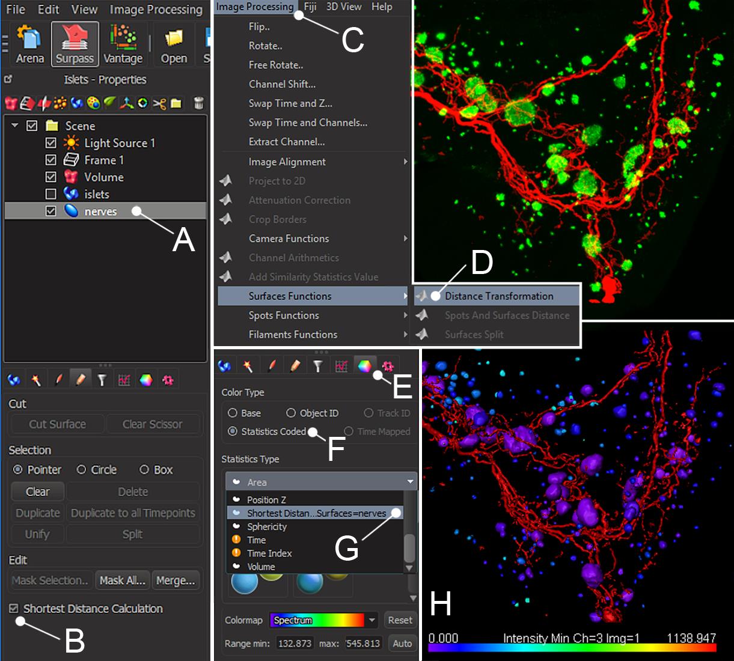Expand the Filaments Functions submenu
Screen dimensions: 734x661
click(313, 335)
